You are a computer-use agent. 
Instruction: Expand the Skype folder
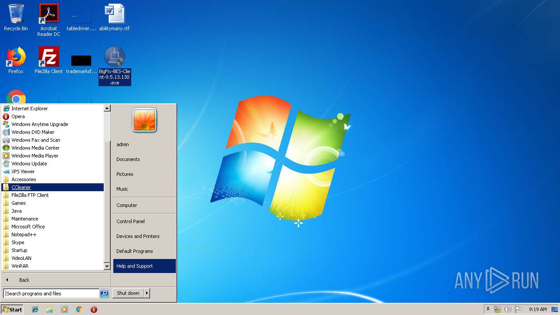pyautogui.click(x=52, y=242)
